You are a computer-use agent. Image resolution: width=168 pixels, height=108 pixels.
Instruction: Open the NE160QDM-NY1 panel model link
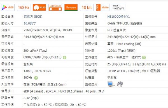[x=118, y=17]
